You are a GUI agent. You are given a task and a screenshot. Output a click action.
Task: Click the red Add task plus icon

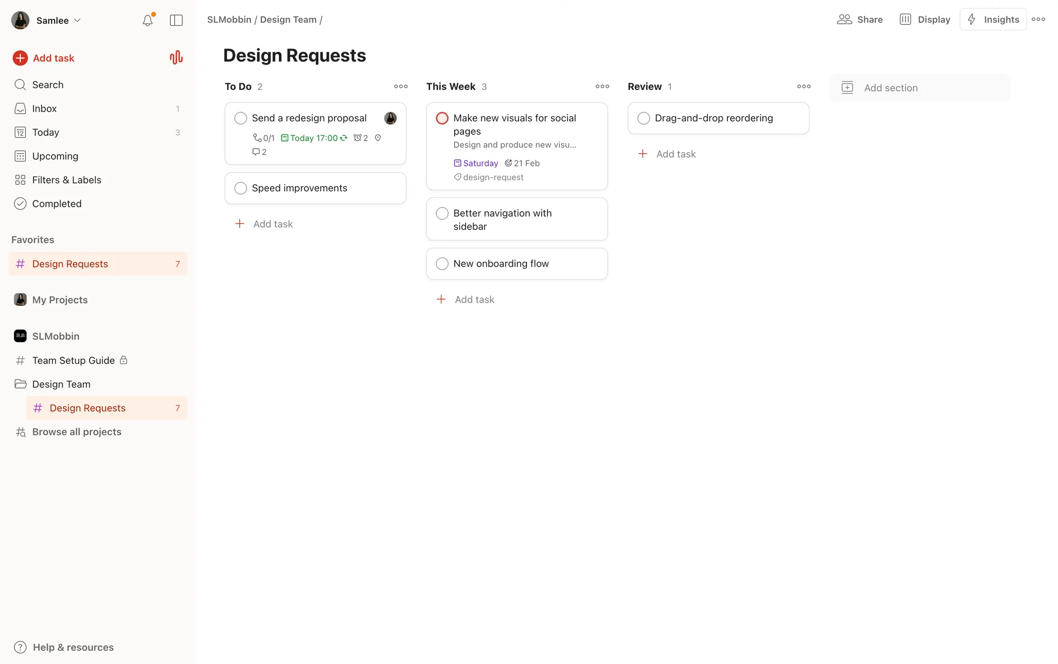coord(20,58)
